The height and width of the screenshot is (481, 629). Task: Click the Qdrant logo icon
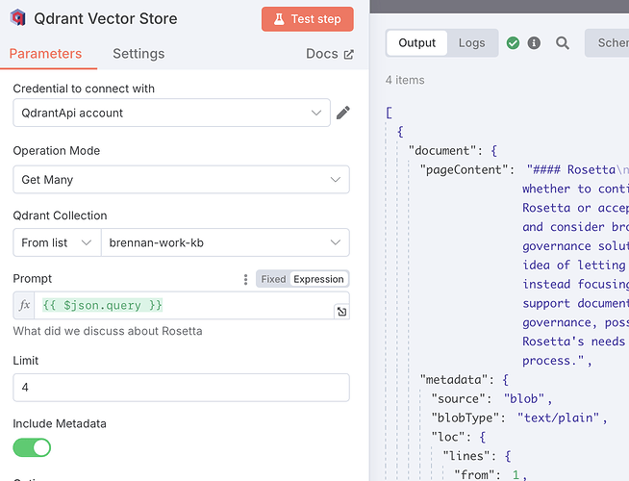point(18,18)
